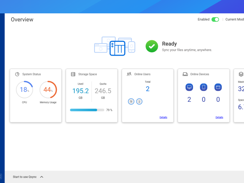Click user avatar 'j'
Image resolution: width=244 pixels, height=183 pixels.
point(139,101)
